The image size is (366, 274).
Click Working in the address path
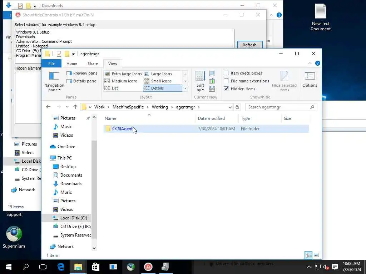tap(160, 107)
